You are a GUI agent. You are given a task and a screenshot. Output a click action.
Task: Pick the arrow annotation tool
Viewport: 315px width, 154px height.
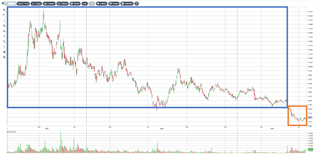tap(4, 36)
